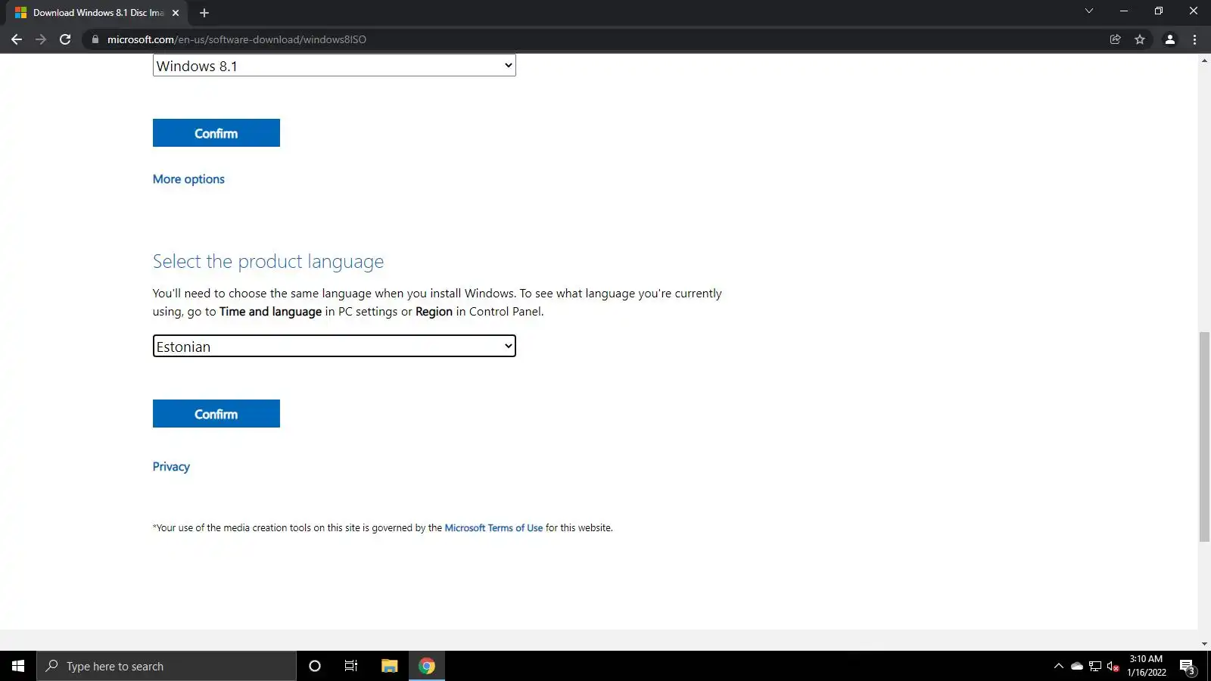Confirm the Windows 8.1 edition selection
1211x681 pixels.
click(x=216, y=133)
